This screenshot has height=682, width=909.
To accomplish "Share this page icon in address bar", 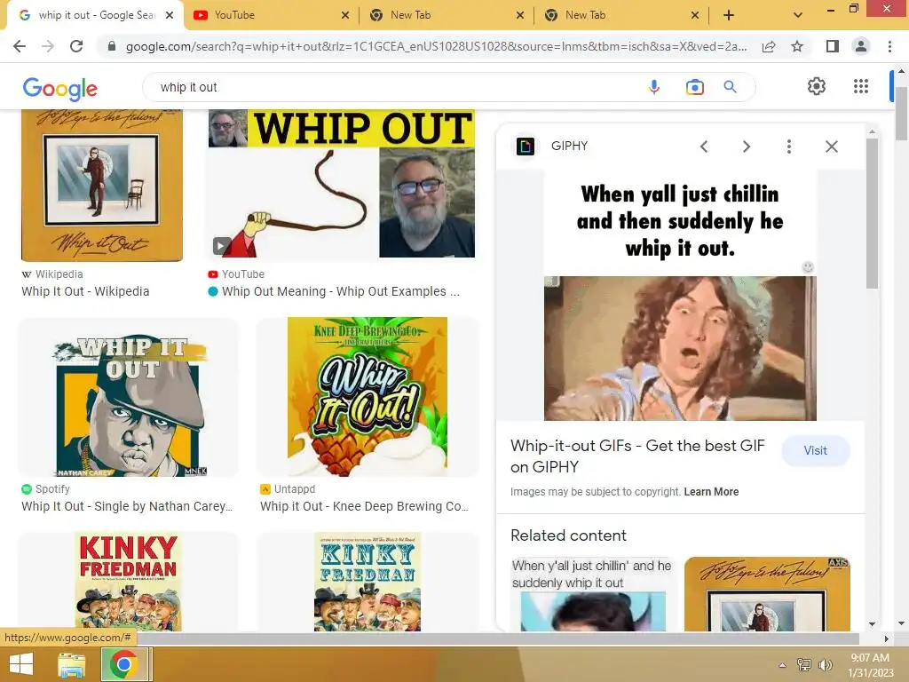I will point(769,46).
